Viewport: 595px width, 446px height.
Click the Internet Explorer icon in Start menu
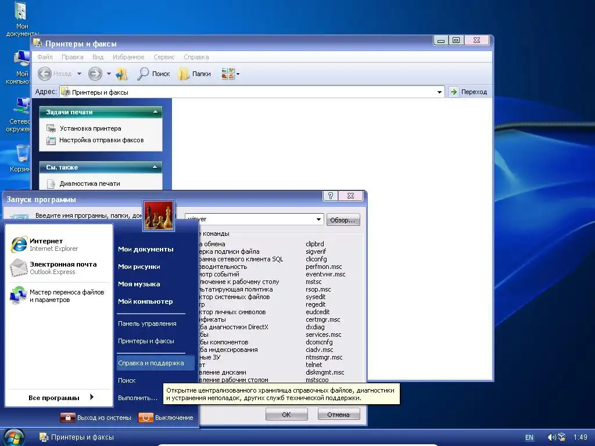pos(18,244)
